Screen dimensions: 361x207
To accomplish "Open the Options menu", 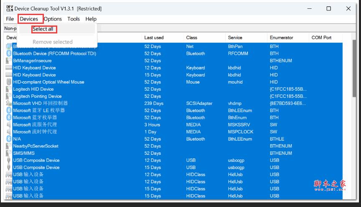I will click(53, 19).
